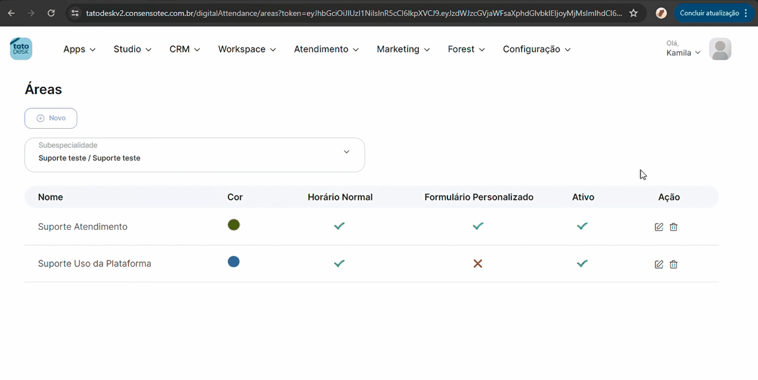The image size is (758, 380).
Task: Toggle Ativo checkmark for Suporte Atendimento
Action: coord(582,226)
